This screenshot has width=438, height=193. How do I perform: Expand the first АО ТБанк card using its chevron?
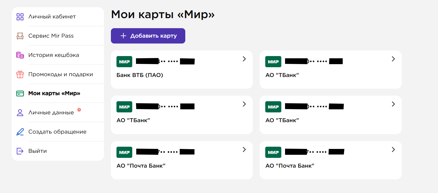(393, 59)
